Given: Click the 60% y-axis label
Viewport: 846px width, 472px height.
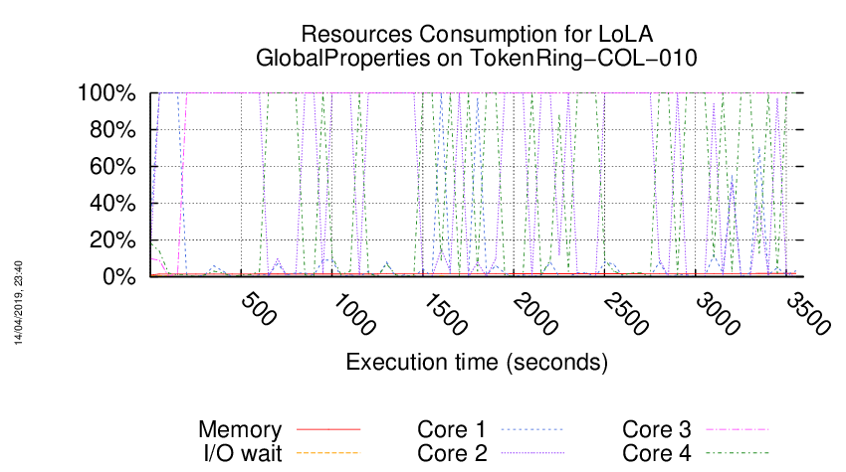Looking at the screenshot, I should click(112, 166).
